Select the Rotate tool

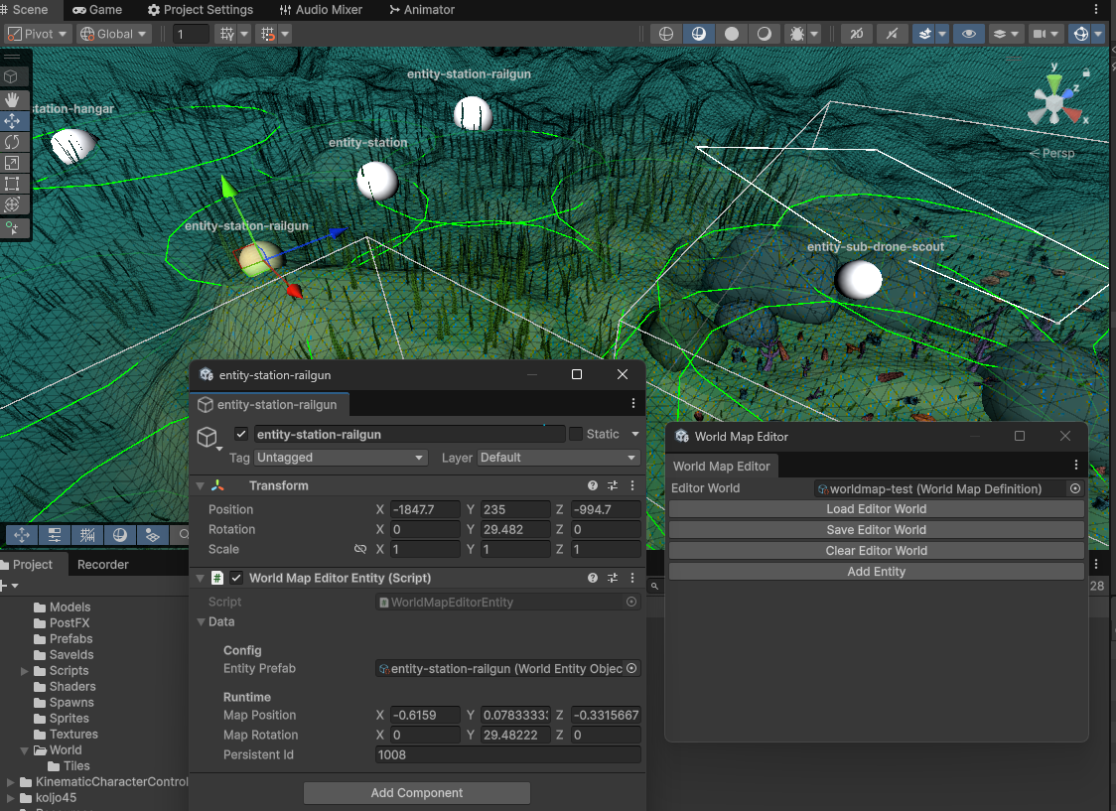(x=14, y=142)
